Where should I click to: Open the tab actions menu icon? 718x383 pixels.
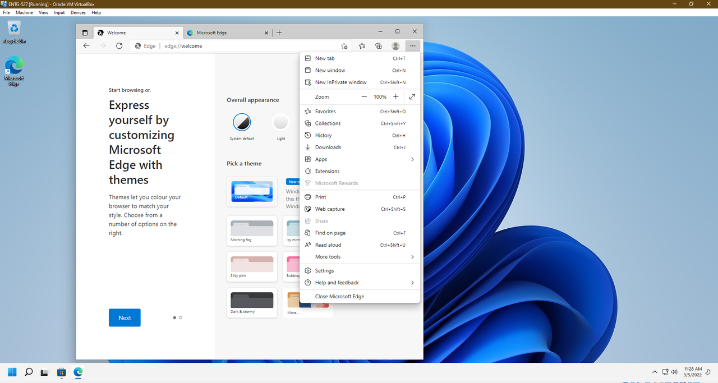pyautogui.click(x=85, y=33)
